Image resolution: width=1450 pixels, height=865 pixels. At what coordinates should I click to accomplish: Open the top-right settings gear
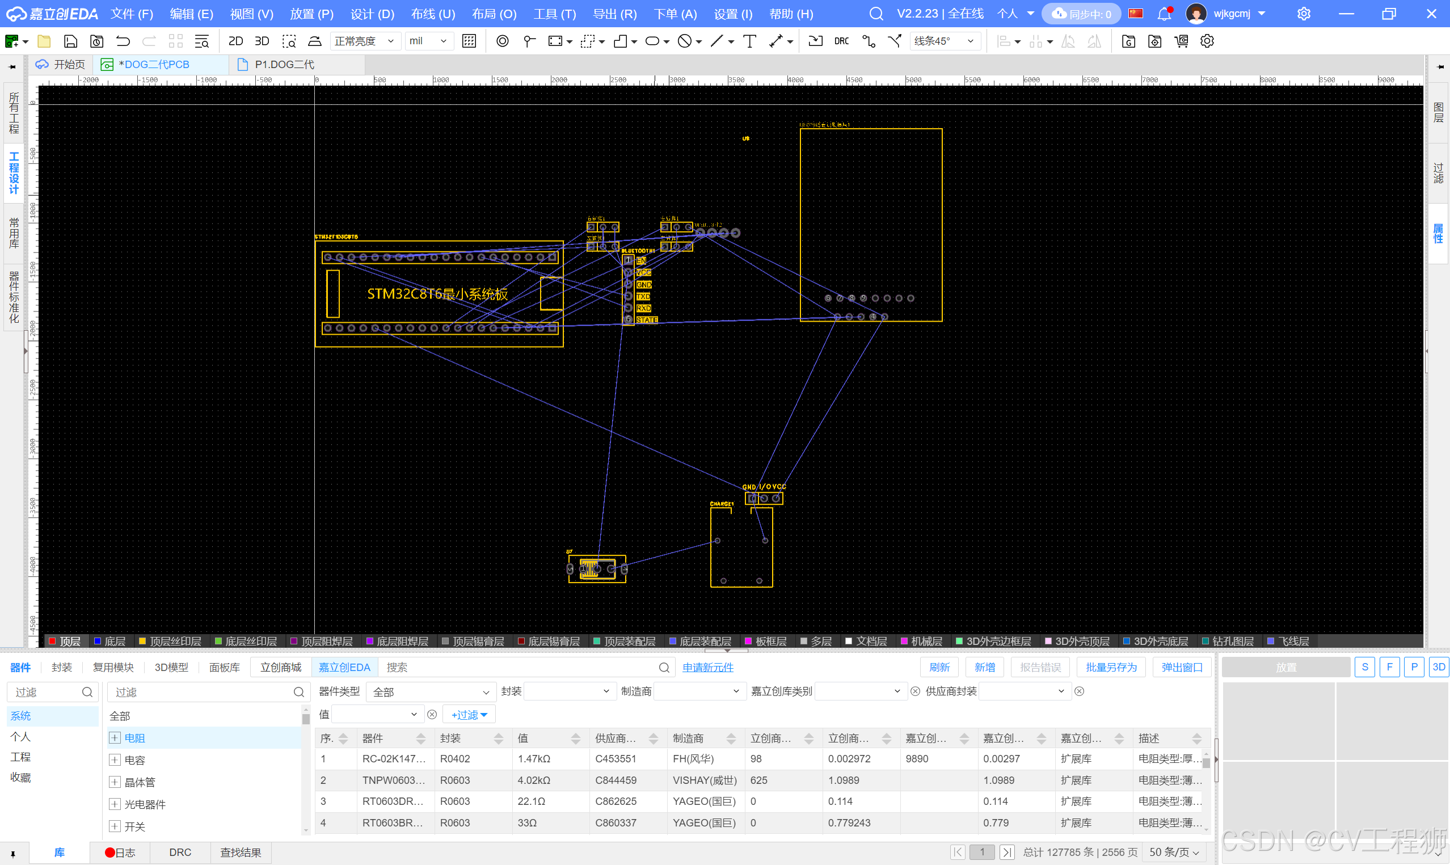(x=1304, y=14)
